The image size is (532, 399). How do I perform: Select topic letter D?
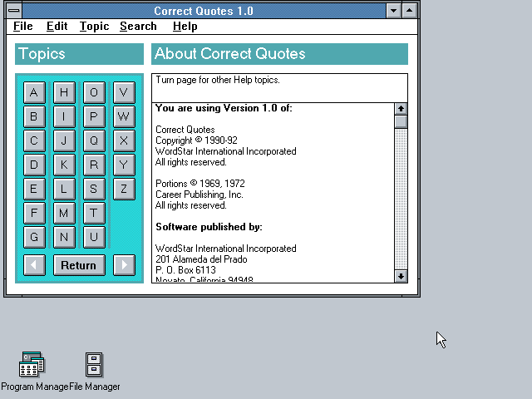(x=34, y=165)
